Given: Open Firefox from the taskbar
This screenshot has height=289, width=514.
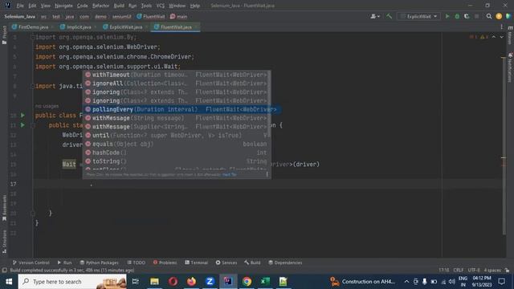Looking at the screenshot, I should [191, 282].
